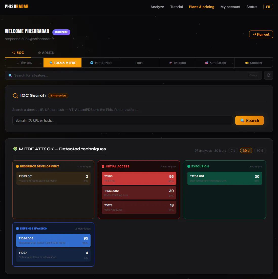
Task: Click the PhishRadar logo
Action: point(17,6)
